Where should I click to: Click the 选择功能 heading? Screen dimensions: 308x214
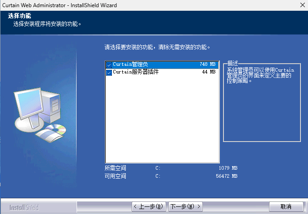(x=19, y=16)
